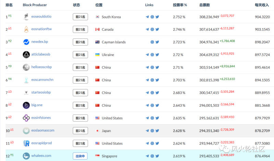Click the 出块中 status badge for whaleex.com
Image resolution: width=274 pixels, height=161 pixels.
[x=80, y=156]
